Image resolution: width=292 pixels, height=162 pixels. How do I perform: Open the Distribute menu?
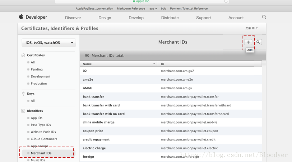click(170, 18)
